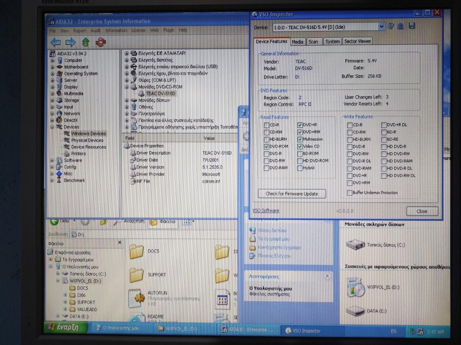The height and width of the screenshot is (345, 461).
Task: Switch to the Sector Viewer tab
Action: pos(357,41)
